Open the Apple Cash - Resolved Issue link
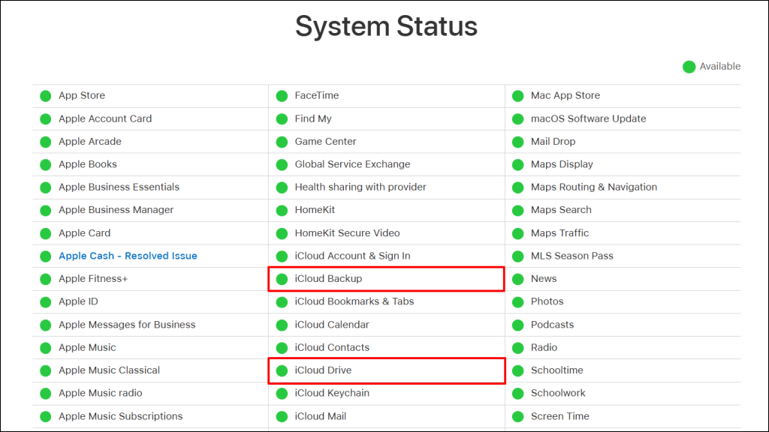This screenshot has height=432, width=769. click(128, 255)
